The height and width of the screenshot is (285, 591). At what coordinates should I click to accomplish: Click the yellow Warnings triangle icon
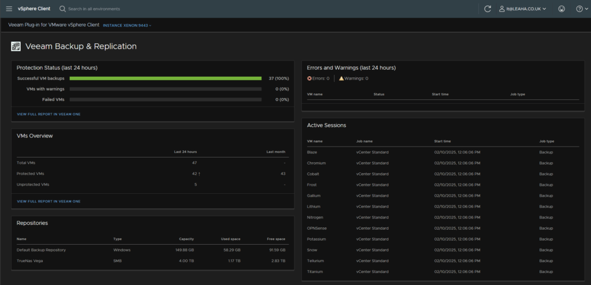coord(341,78)
